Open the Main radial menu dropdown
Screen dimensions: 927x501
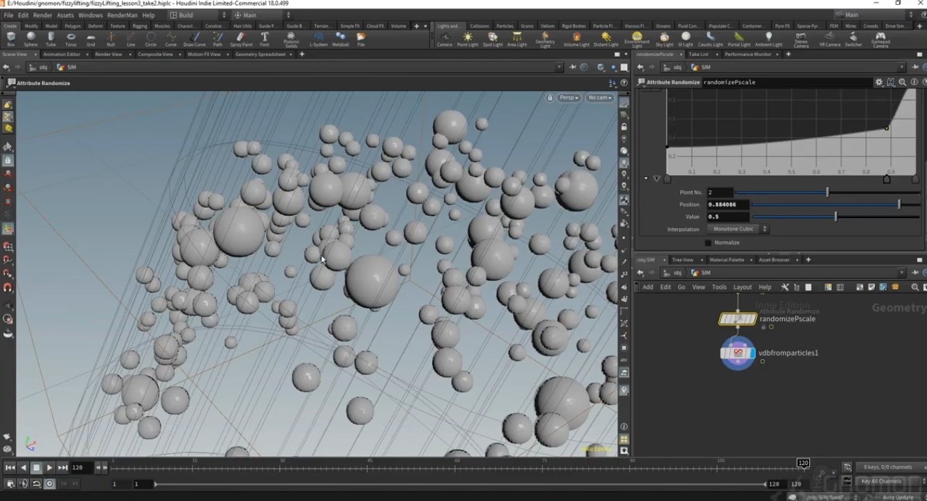[x=262, y=15]
